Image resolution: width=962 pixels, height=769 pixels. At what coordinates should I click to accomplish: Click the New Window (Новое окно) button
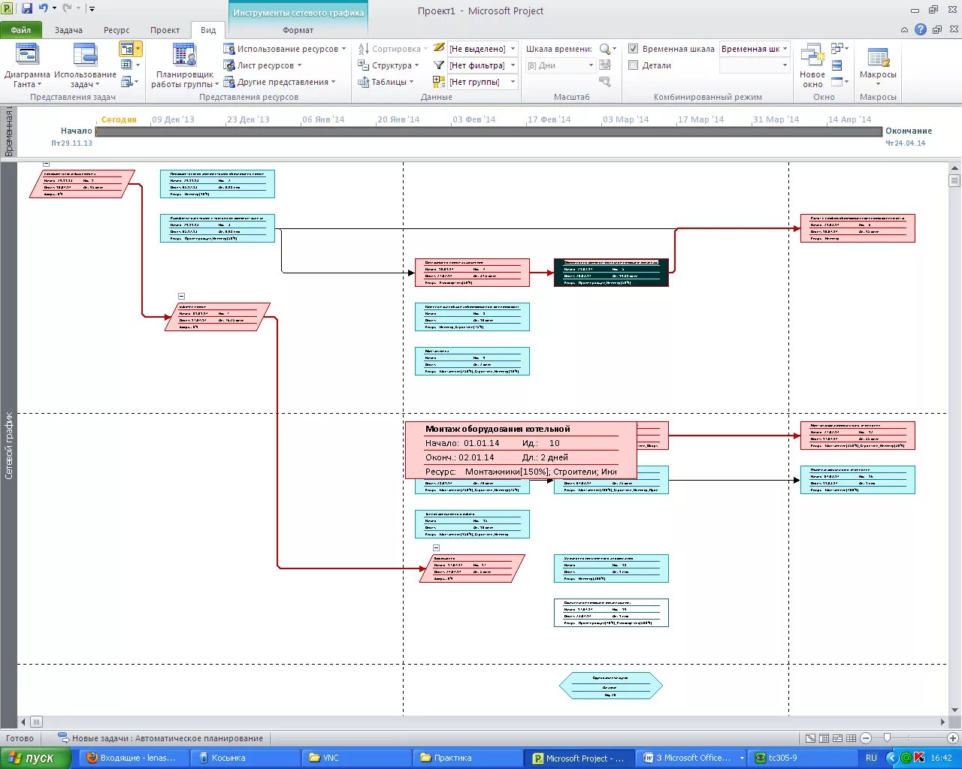[x=812, y=65]
